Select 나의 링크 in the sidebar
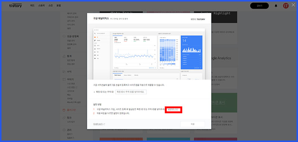The width and height of the screenshot is (298, 142). click(71, 122)
